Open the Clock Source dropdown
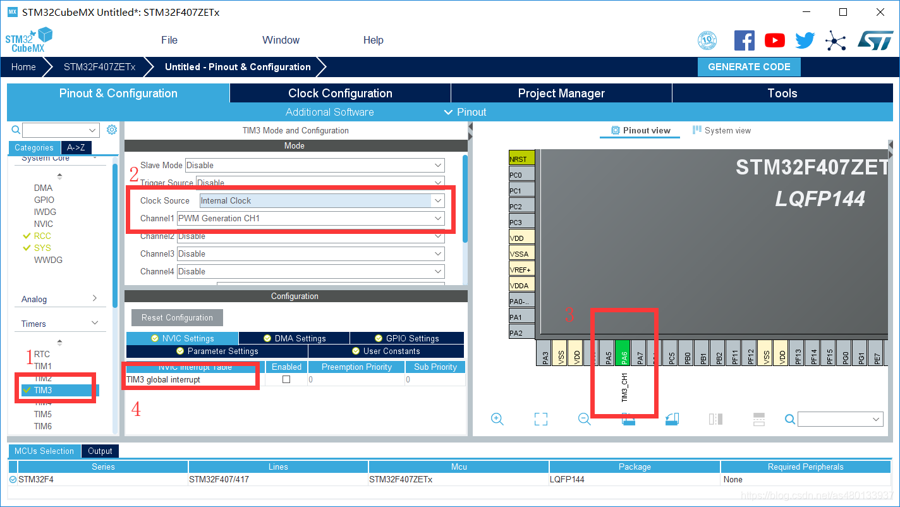This screenshot has width=900, height=507. tap(437, 200)
